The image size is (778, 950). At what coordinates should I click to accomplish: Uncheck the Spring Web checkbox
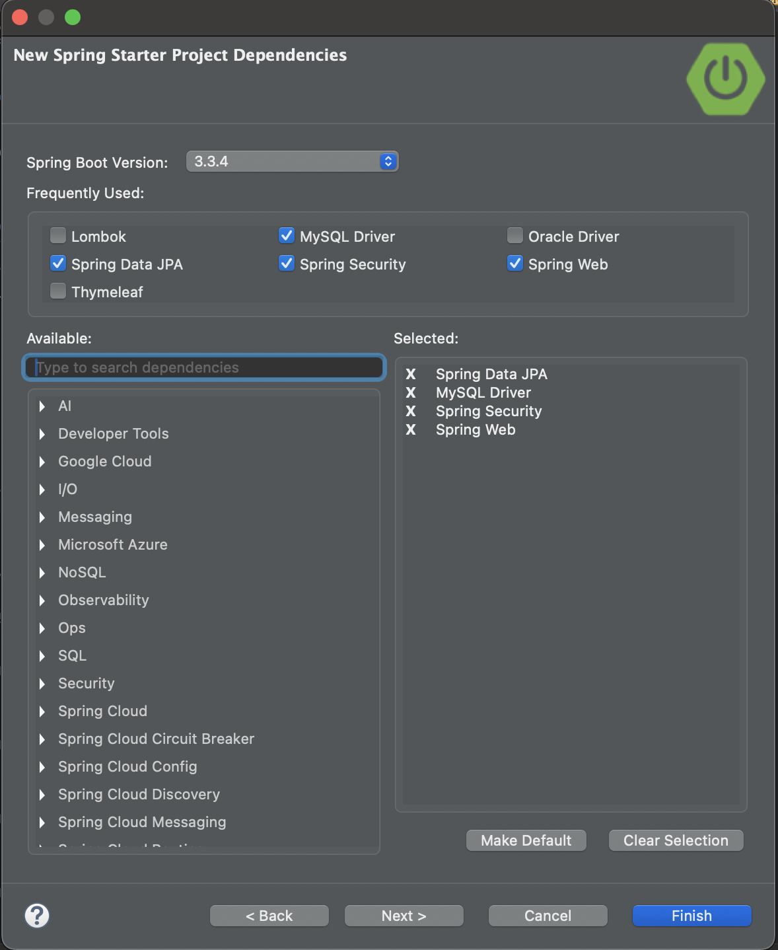pos(515,263)
